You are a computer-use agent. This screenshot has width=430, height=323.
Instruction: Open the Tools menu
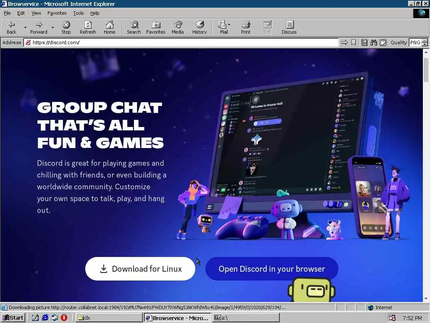(78, 13)
